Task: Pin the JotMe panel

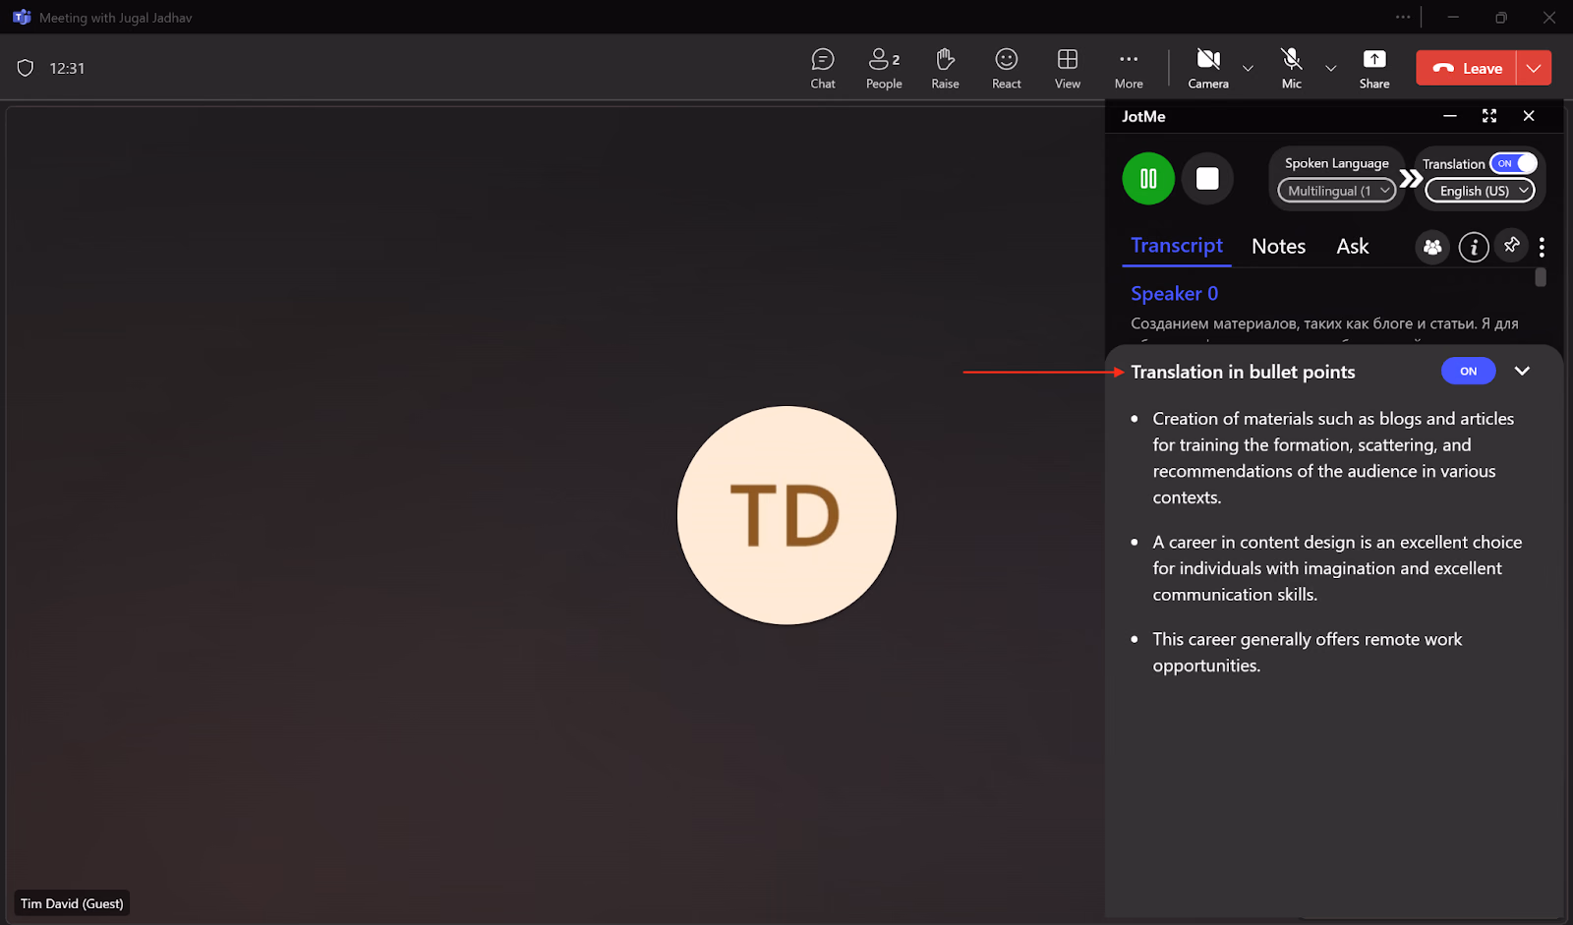Action: pyautogui.click(x=1511, y=245)
